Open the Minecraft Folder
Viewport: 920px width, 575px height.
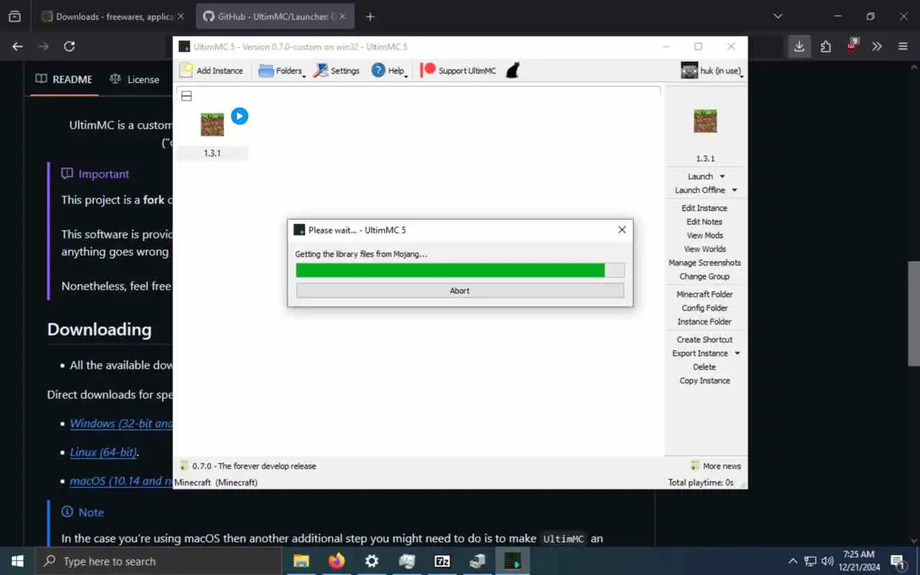[x=704, y=294]
